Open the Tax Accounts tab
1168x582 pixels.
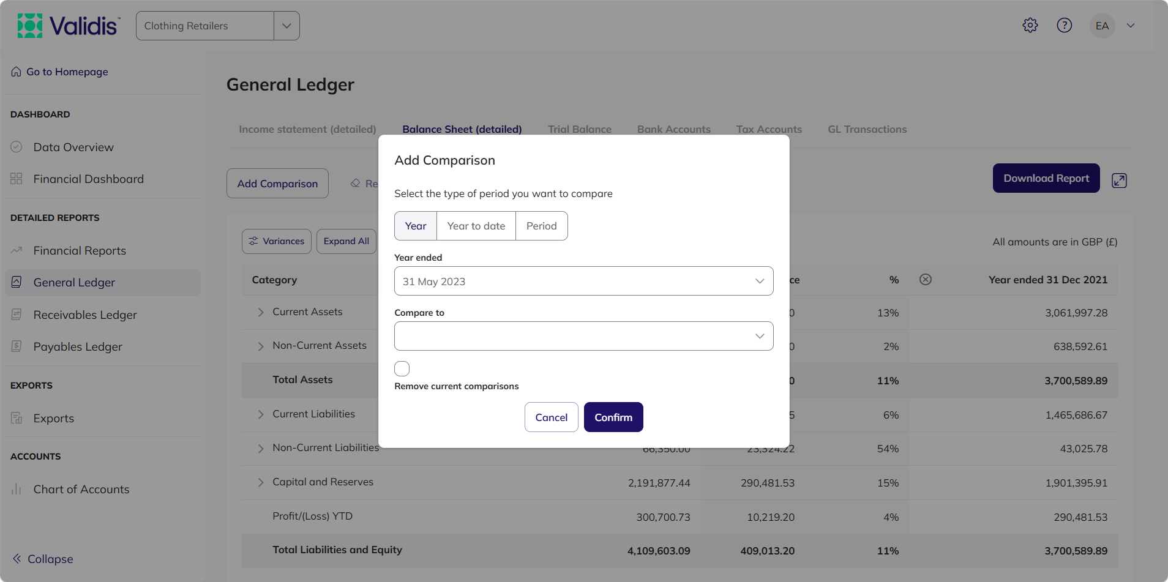tap(769, 129)
